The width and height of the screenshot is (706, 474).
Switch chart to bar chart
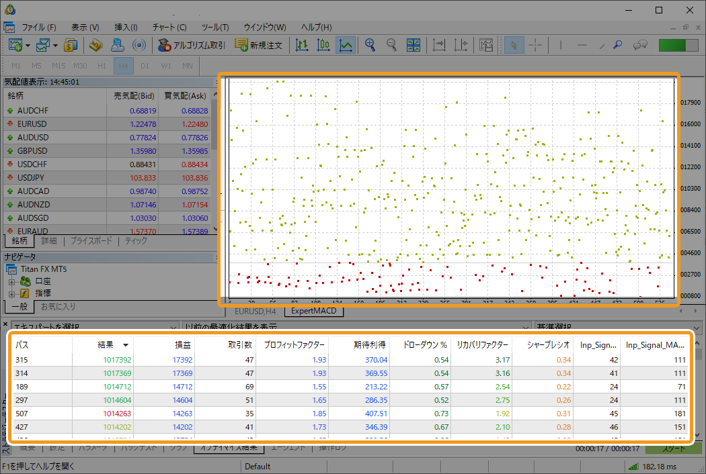pos(302,45)
